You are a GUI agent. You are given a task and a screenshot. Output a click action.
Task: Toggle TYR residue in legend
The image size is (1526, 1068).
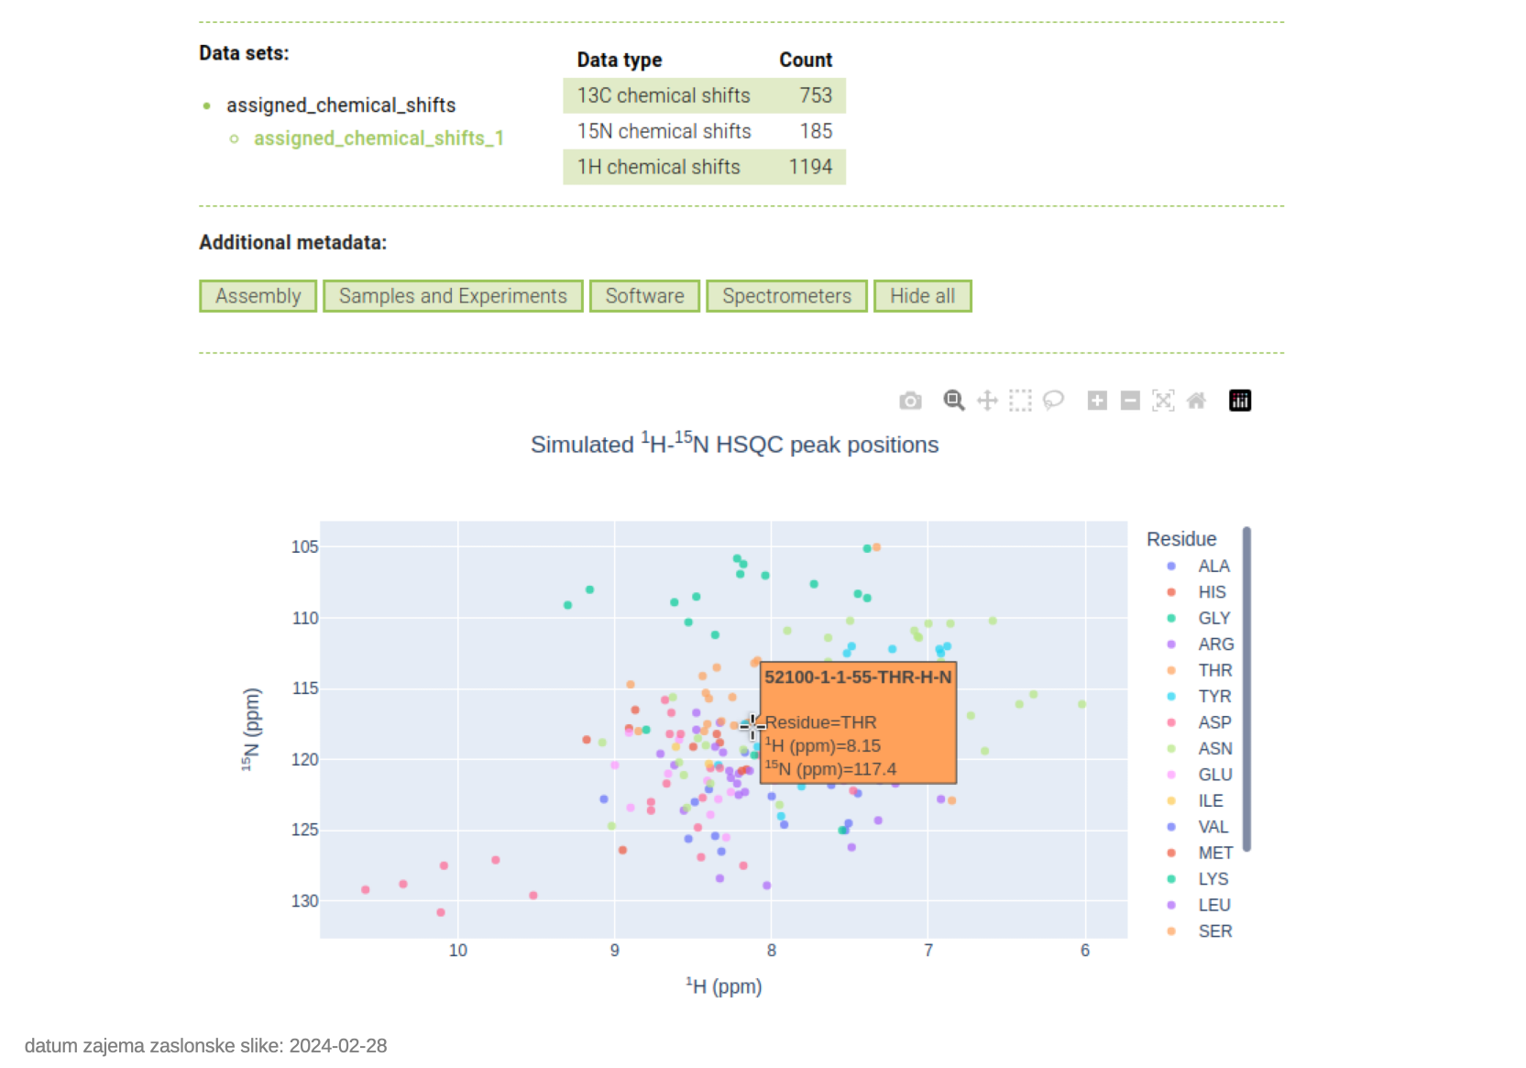[1199, 697]
